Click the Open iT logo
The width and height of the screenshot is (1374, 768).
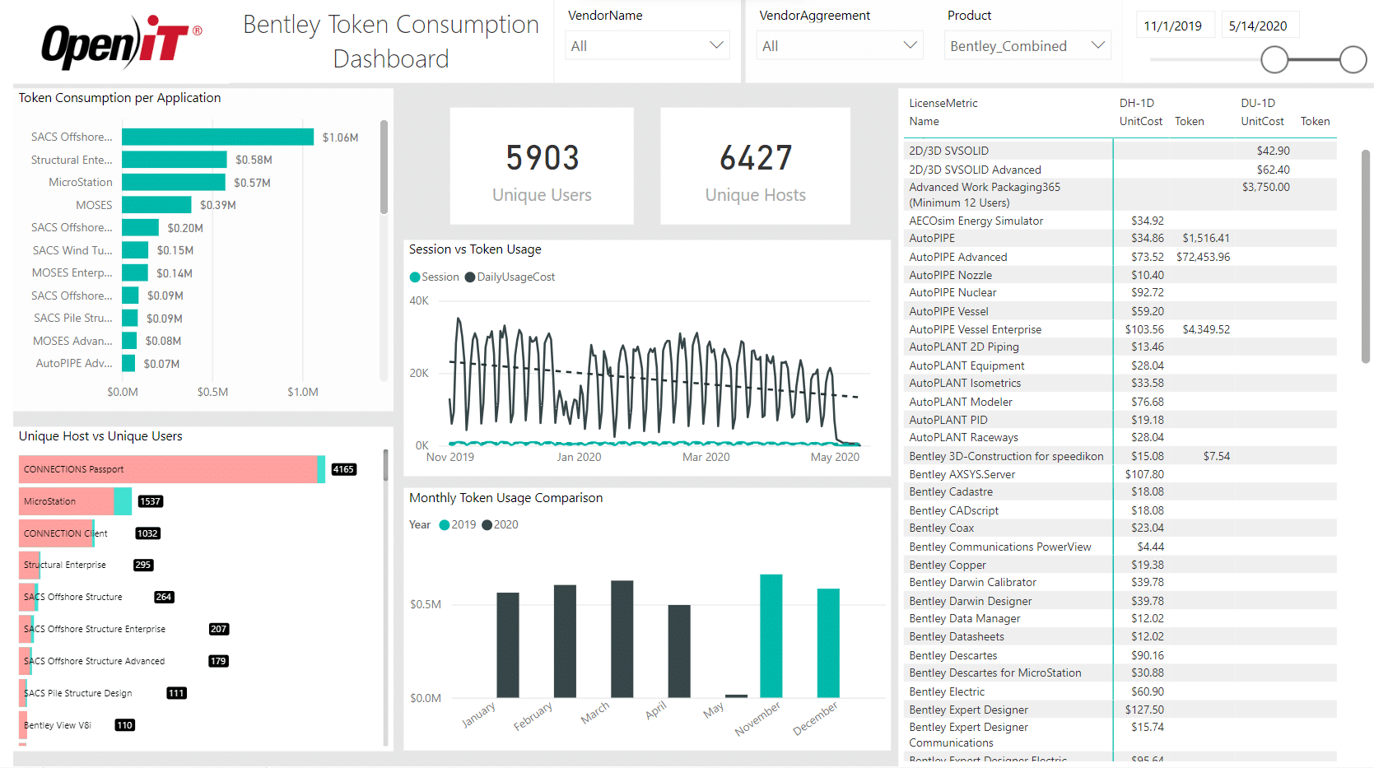(x=121, y=44)
